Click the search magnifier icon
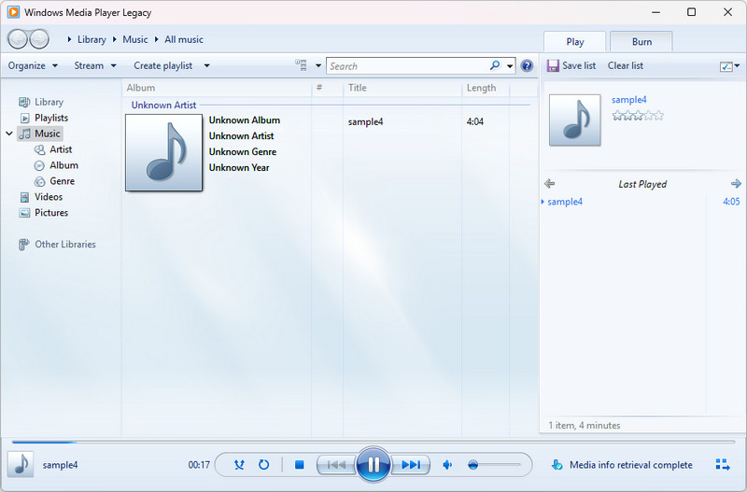The height and width of the screenshot is (492, 747). pyautogui.click(x=495, y=65)
